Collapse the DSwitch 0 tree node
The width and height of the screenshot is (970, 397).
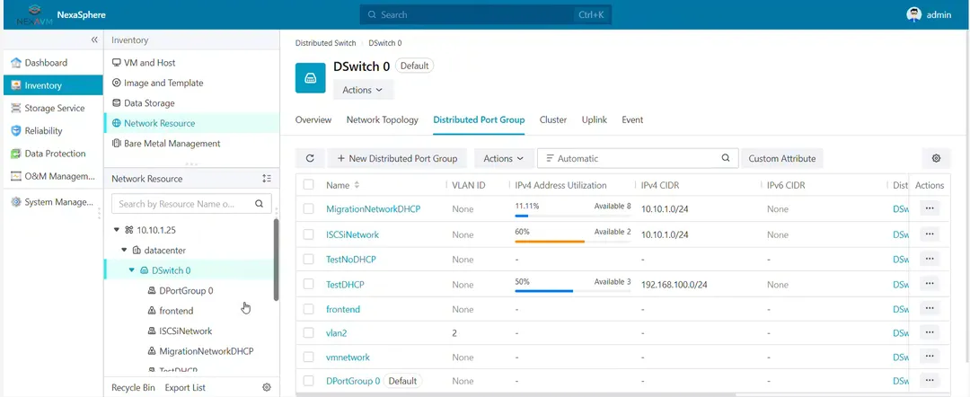click(x=132, y=270)
